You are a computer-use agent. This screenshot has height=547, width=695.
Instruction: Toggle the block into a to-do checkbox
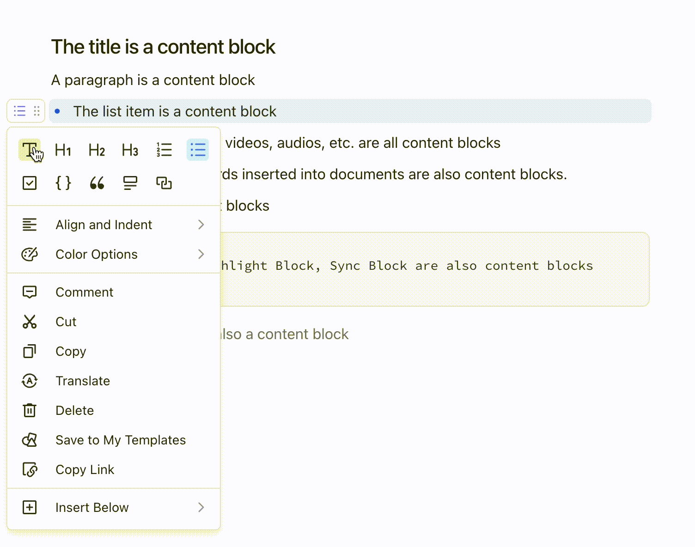(30, 183)
